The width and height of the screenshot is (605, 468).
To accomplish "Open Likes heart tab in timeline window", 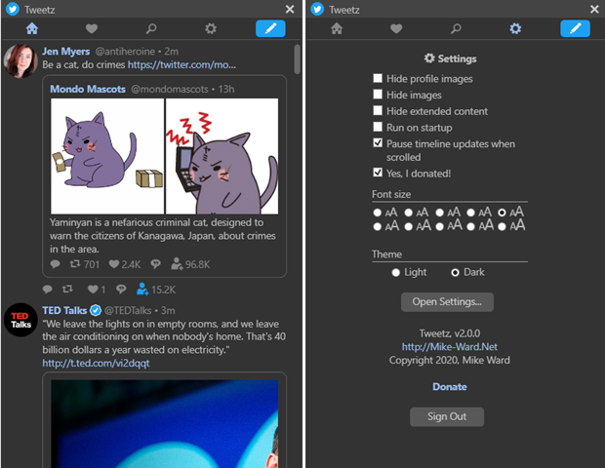I will click(92, 28).
